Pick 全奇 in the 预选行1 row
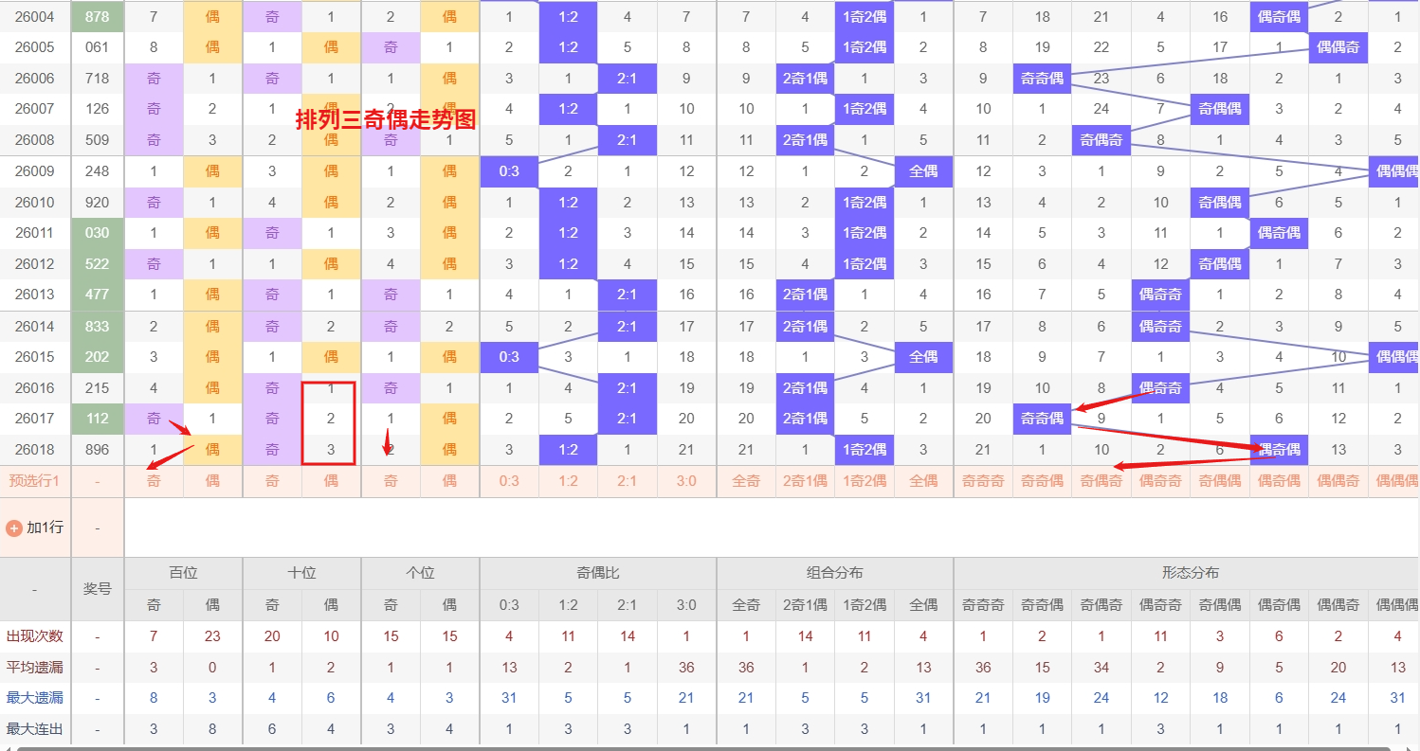This screenshot has height=751, width=1420. coord(746,481)
